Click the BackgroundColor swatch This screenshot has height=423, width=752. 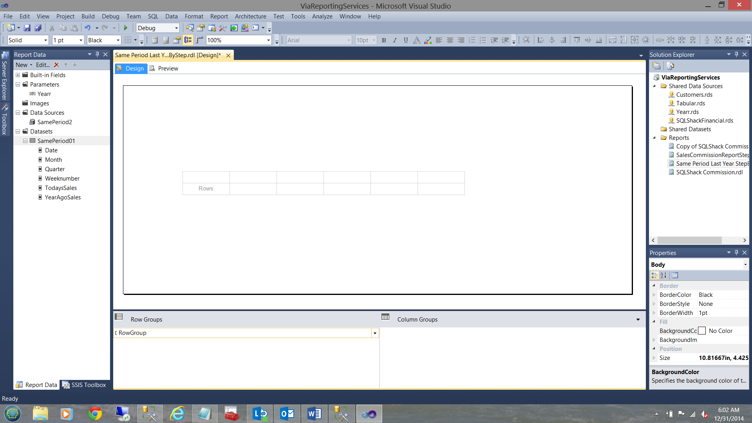click(702, 331)
